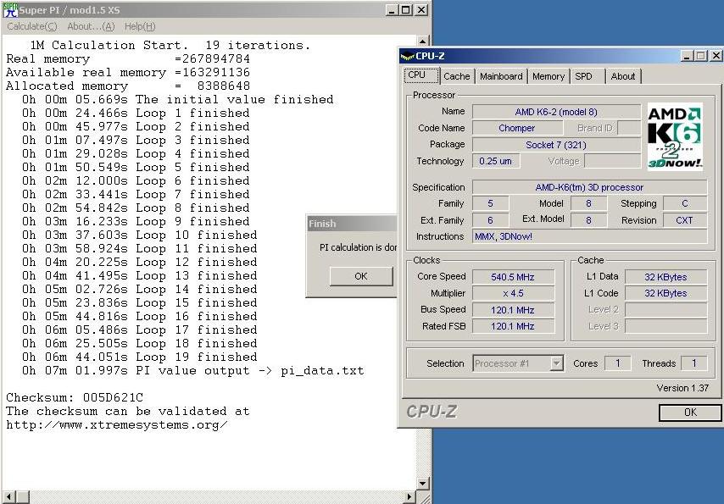Viewport: 724px width, 504px height.
Task: Click the Family value 5
Action: pyautogui.click(x=490, y=203)
